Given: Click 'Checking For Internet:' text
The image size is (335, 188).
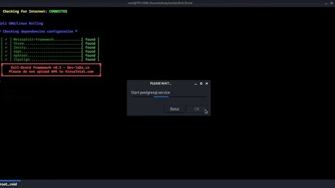Looking at the screenshot, I should pos(25,11).
